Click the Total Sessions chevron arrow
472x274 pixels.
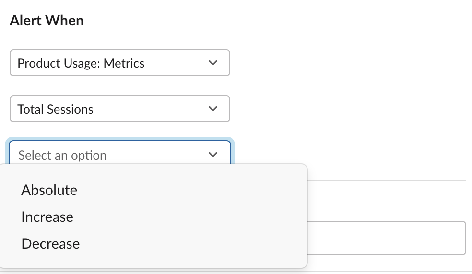click(213, 109)
